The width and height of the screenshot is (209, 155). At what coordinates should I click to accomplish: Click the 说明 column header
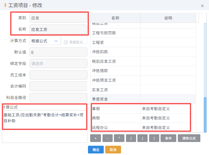tap(168, 18)
